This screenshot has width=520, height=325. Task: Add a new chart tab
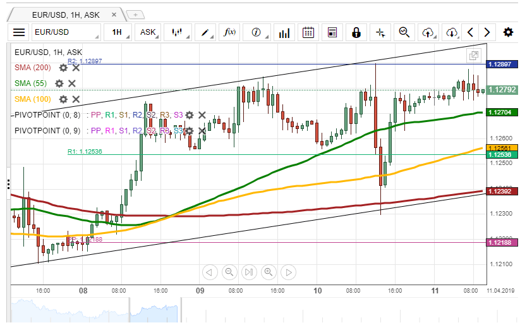click(x=135, y=15)
